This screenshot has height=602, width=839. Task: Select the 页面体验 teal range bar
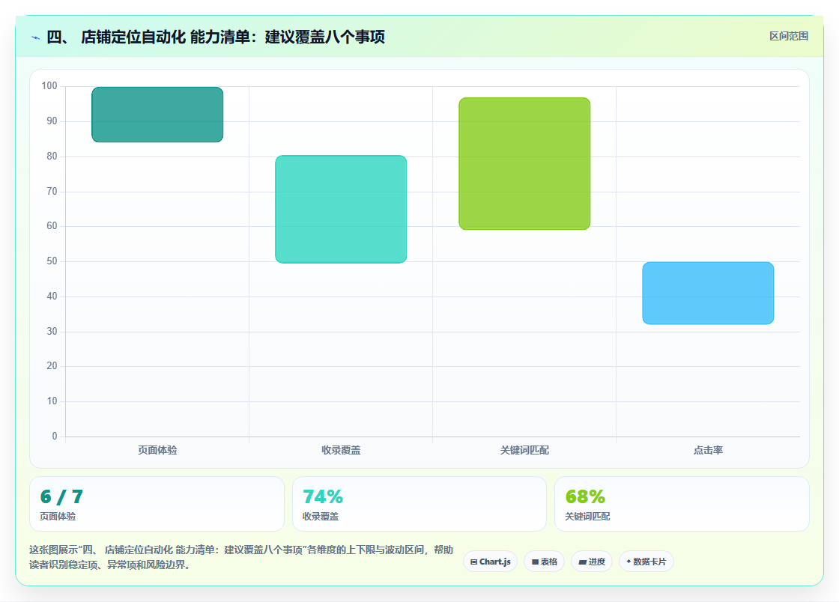tap(157, 115)
